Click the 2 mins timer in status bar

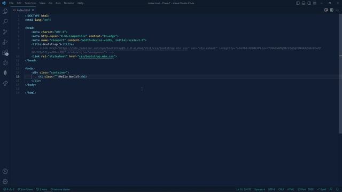(42, 189)
